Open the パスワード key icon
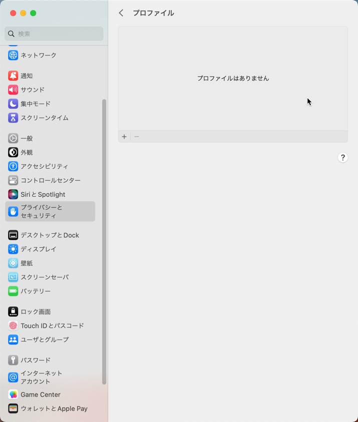358x422 pixels. coord(13,360)
